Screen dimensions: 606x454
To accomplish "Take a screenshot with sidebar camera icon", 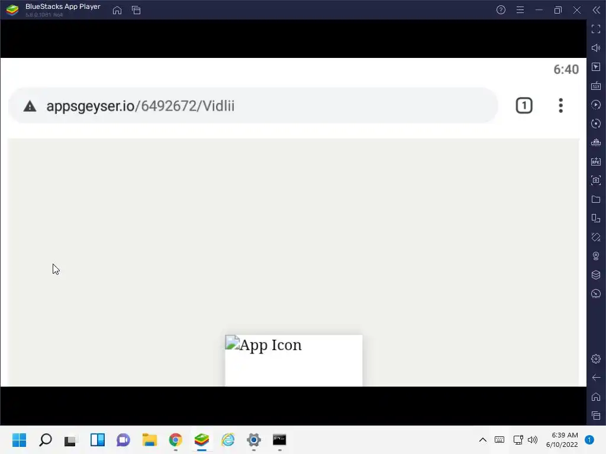I will coord(596,180).
